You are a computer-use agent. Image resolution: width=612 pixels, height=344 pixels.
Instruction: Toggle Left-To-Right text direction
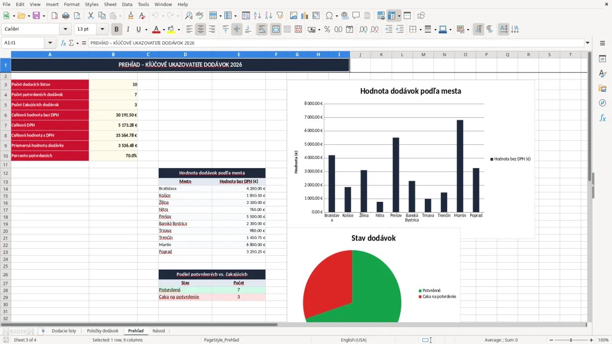(478, 30)
